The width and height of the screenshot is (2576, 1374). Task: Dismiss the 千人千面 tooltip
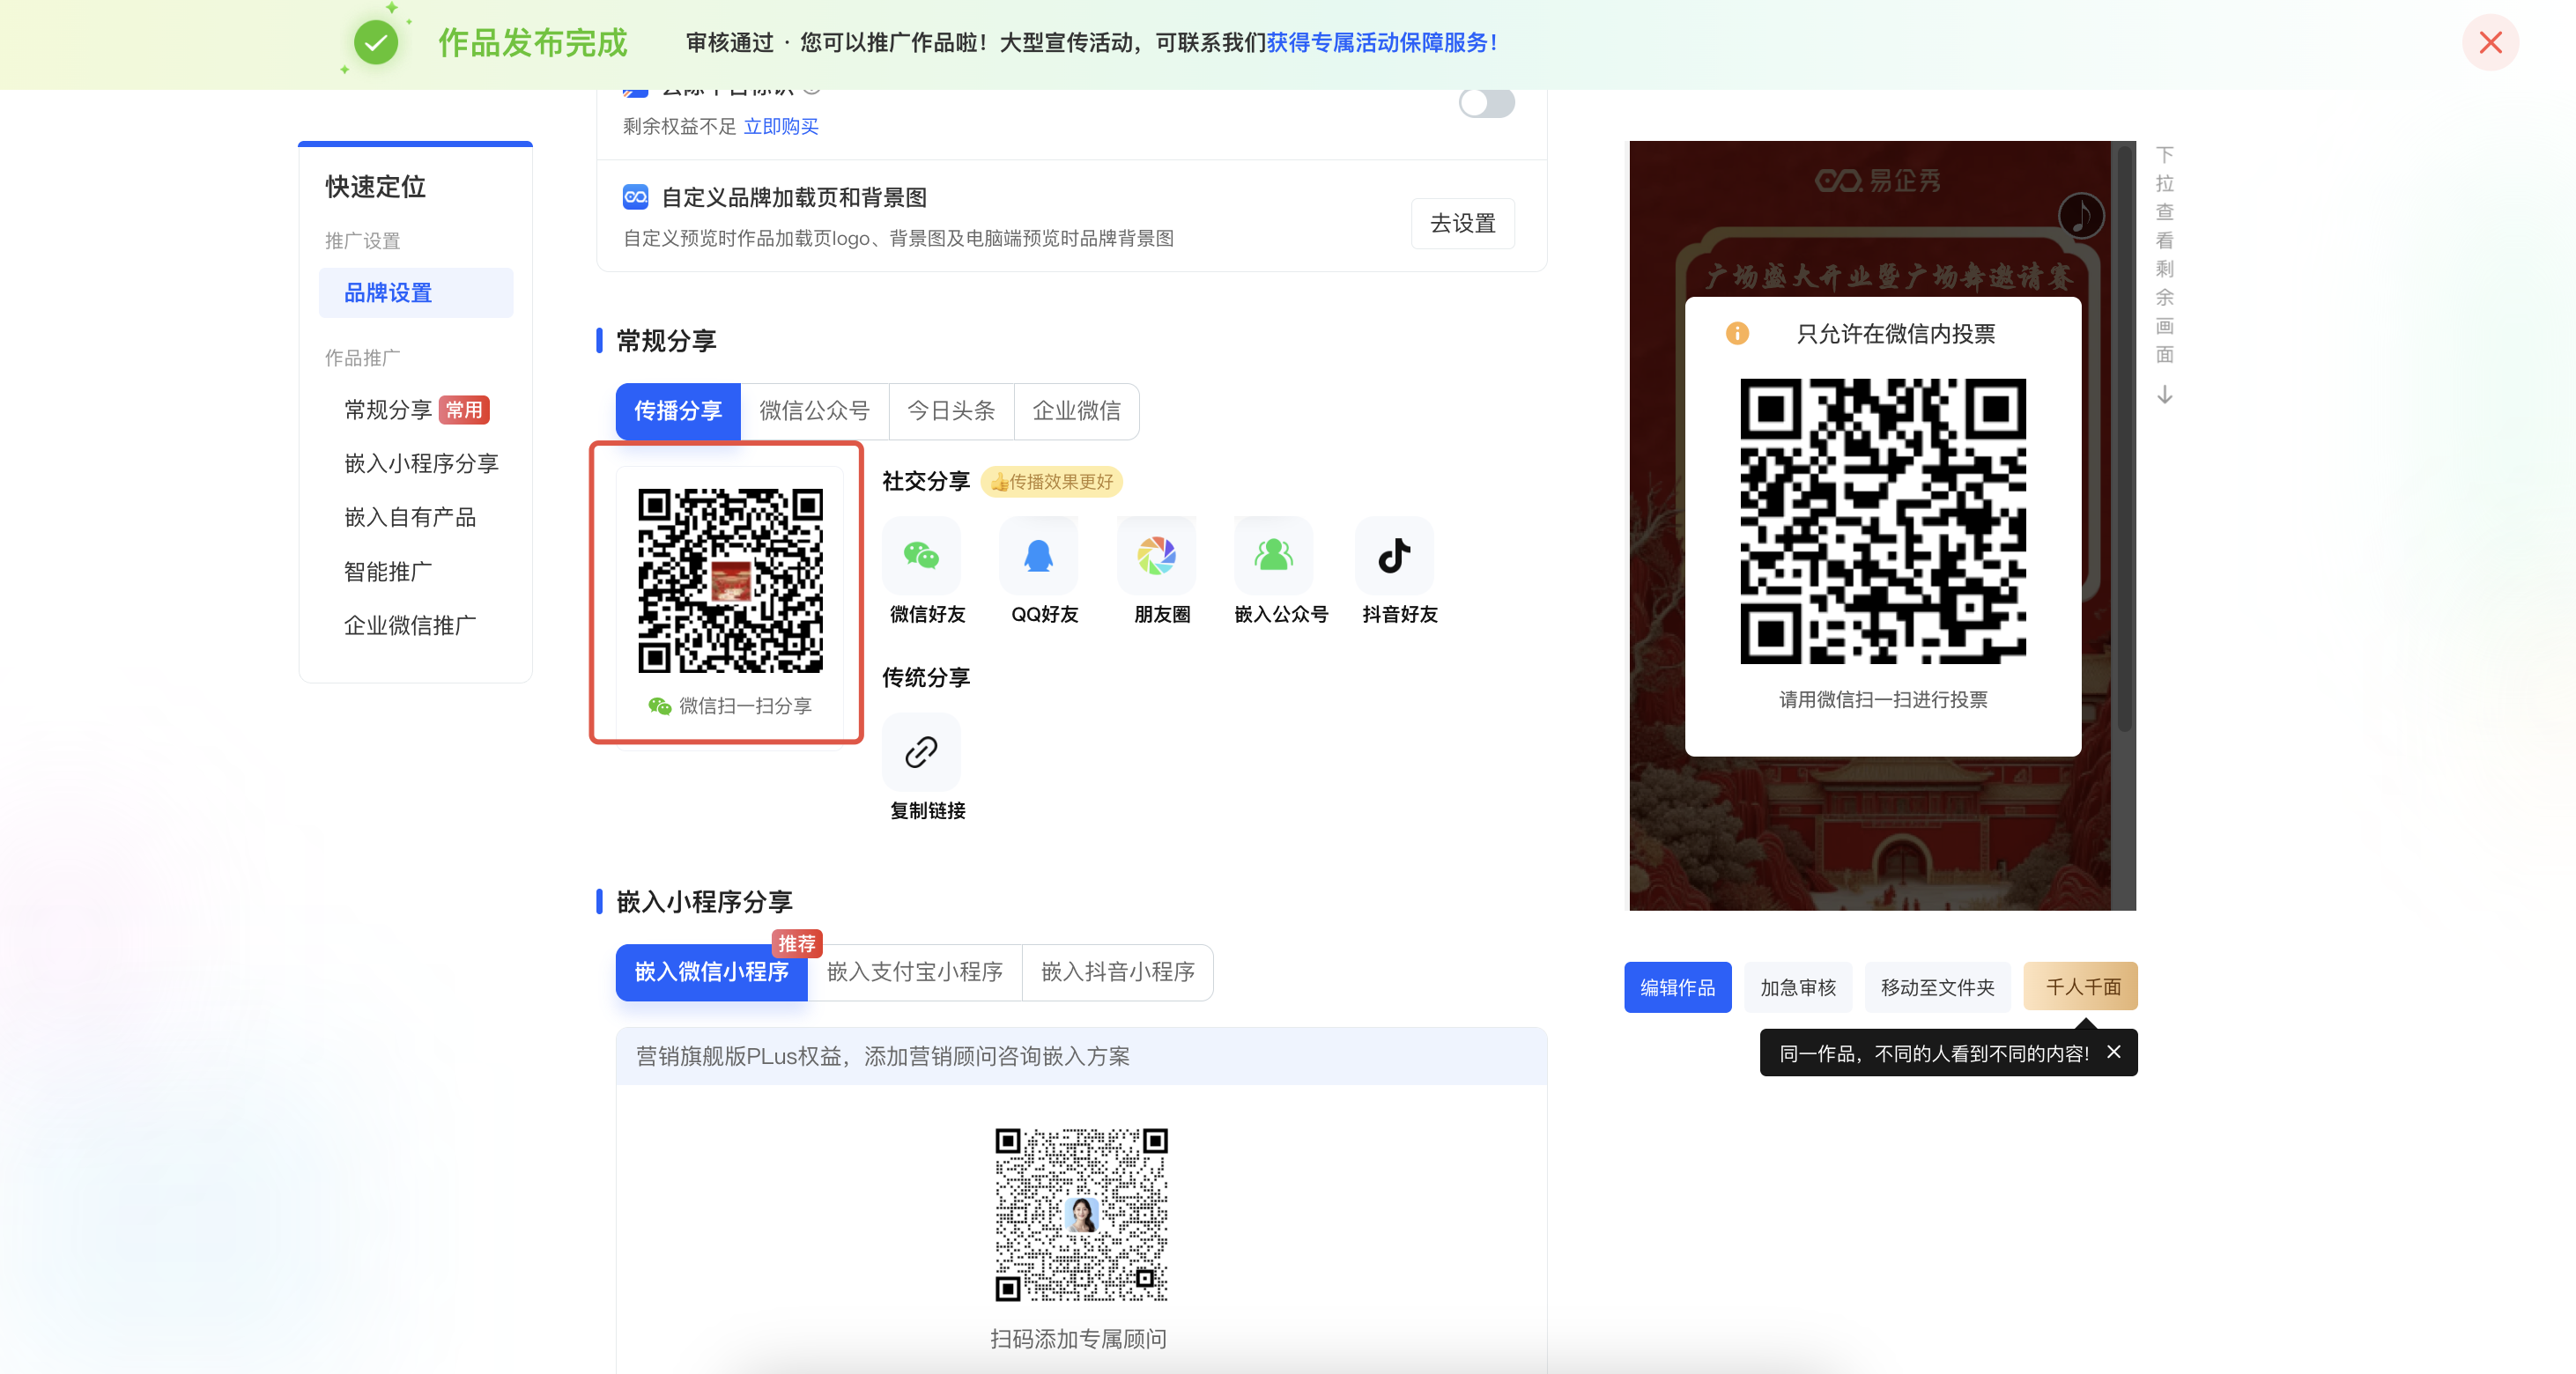point(2114,1052)
